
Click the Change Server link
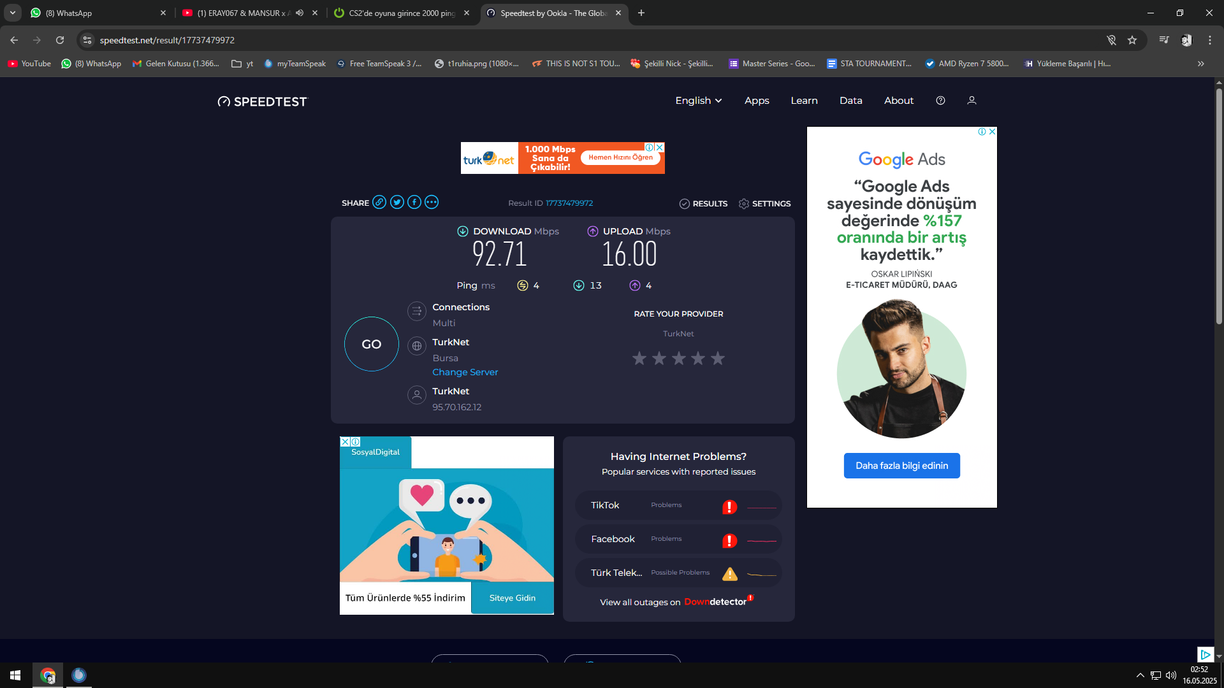[x=465, y=372]
